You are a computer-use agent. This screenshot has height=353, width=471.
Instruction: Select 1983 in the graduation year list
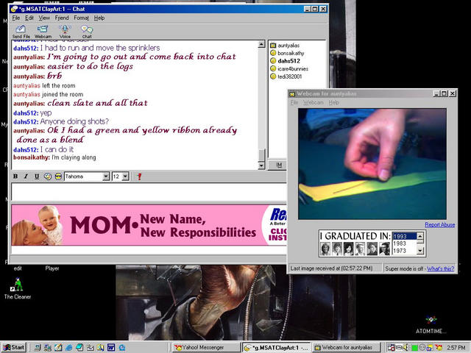[404, 243]
